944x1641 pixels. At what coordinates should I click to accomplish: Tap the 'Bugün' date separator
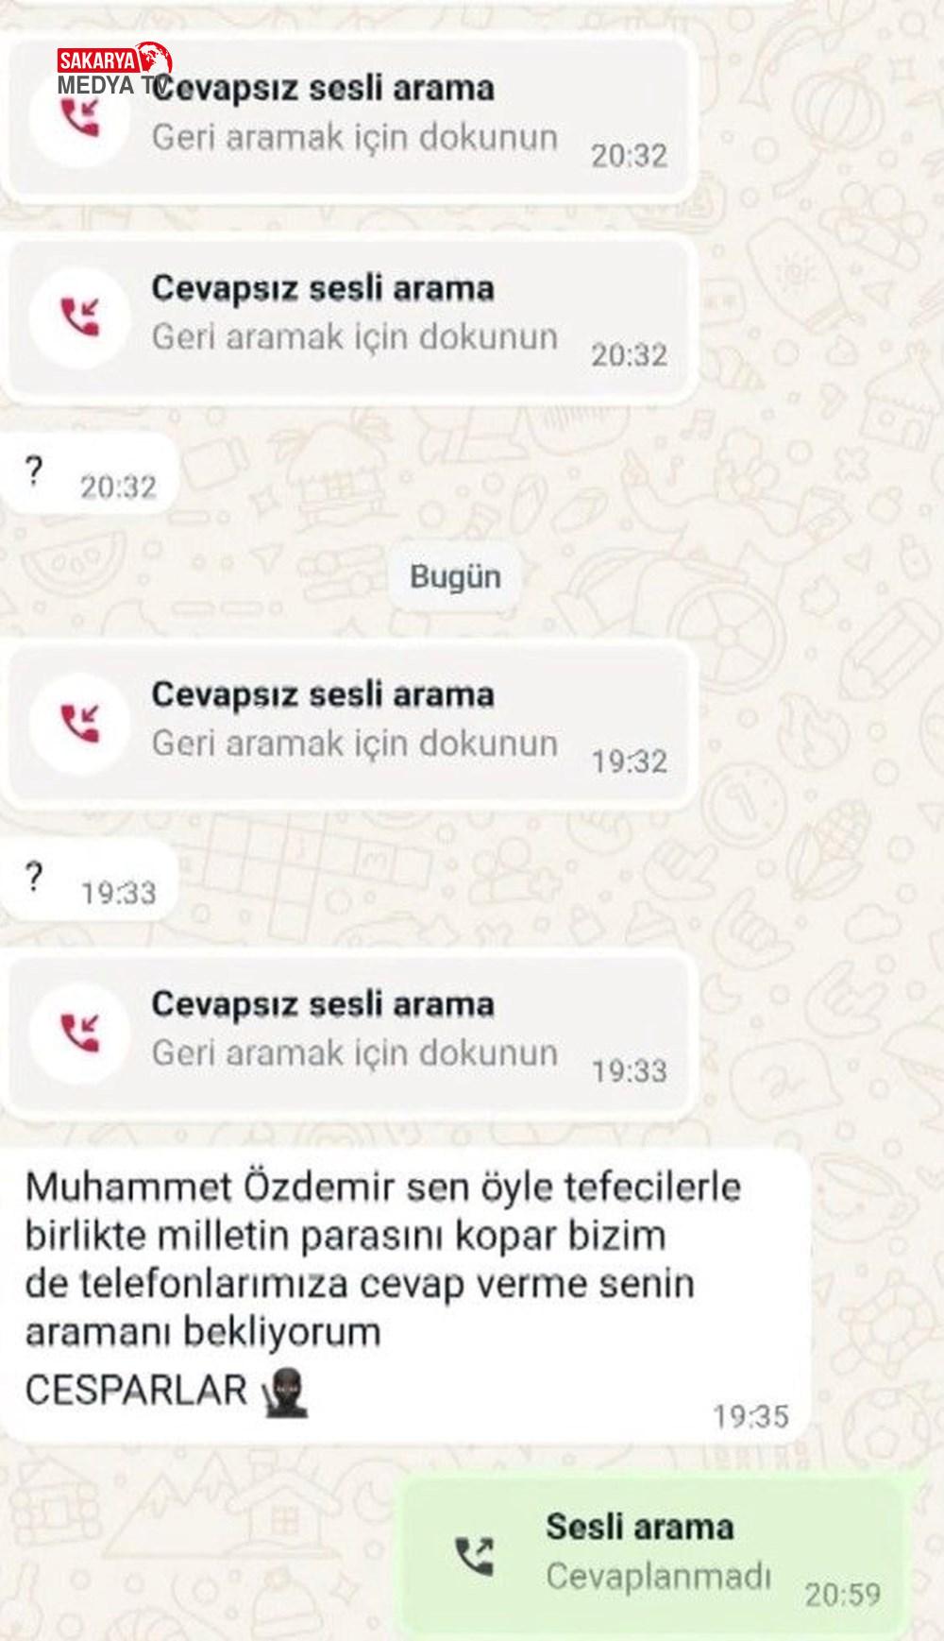pyautogui.click(x=455, y=576)
